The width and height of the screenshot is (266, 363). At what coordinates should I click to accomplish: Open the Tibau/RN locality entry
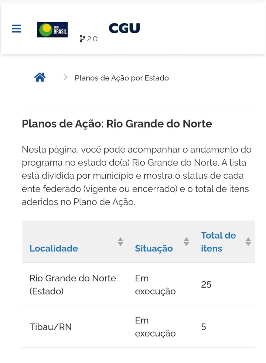[x=51, y=327]
